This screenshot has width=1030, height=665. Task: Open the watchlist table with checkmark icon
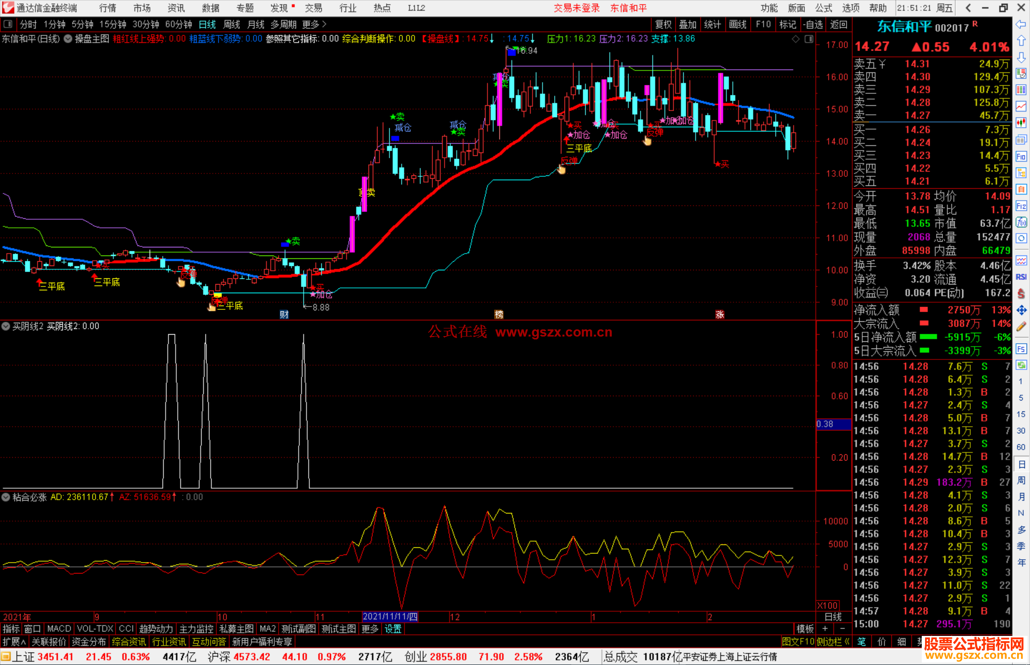coord(1021,73)
